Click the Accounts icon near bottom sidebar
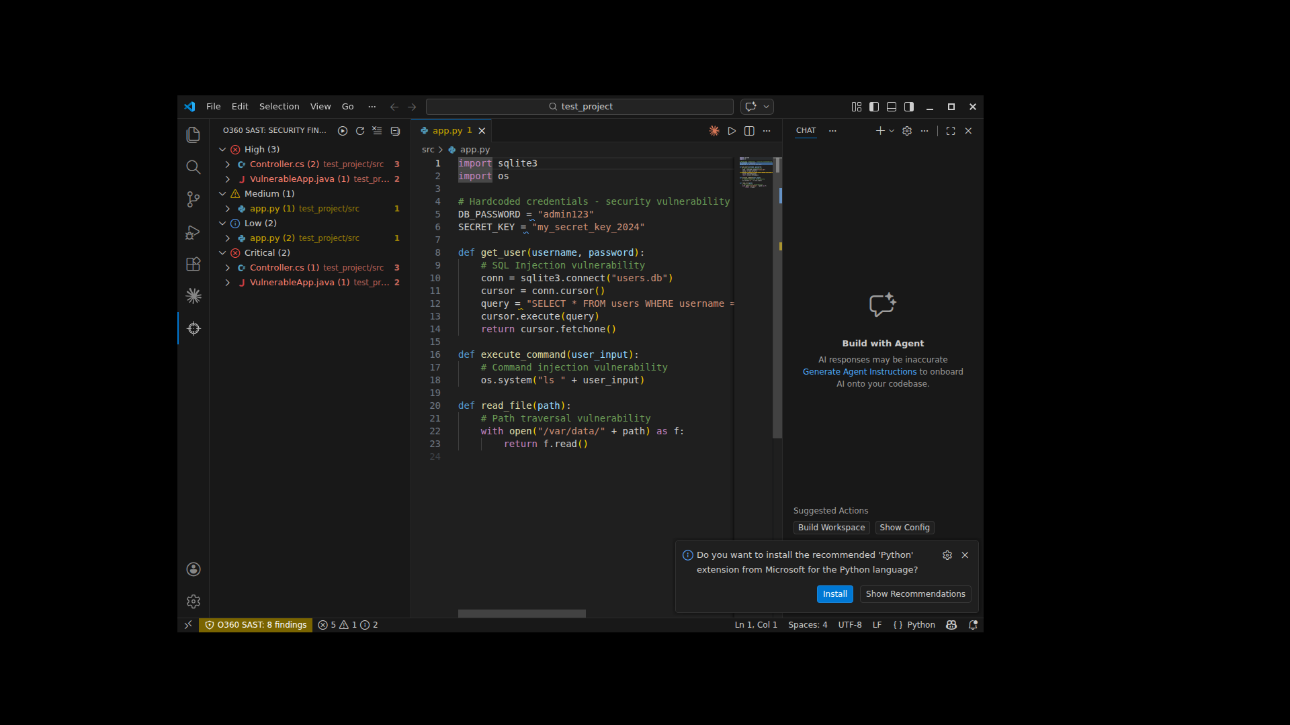 coord(193,569)
